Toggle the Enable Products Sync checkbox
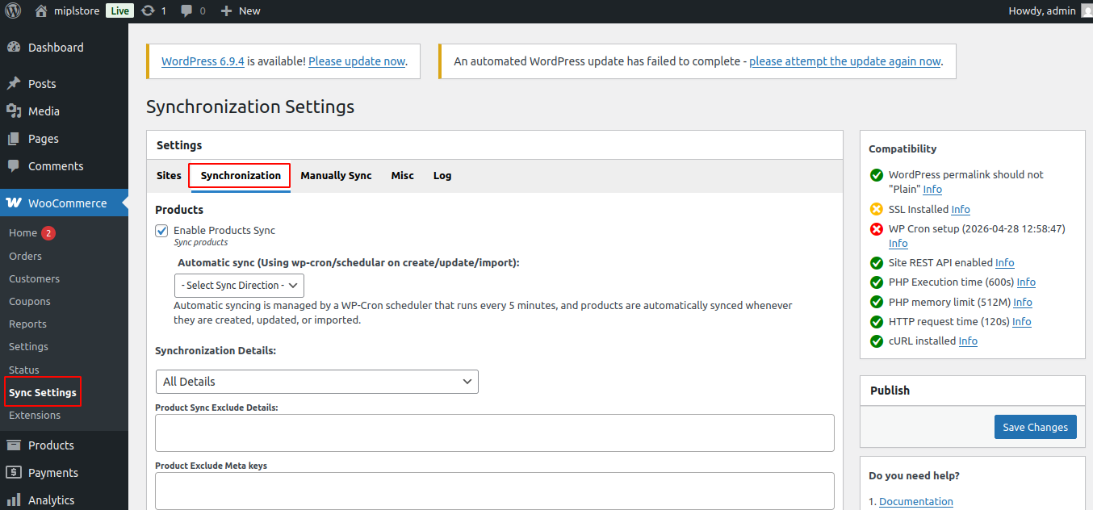This screenshot has height=510, width=1093. (161, 231)
